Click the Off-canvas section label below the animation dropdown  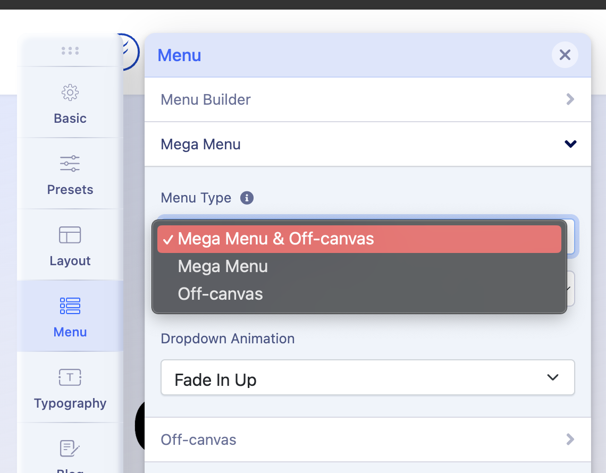click(198, 440)
